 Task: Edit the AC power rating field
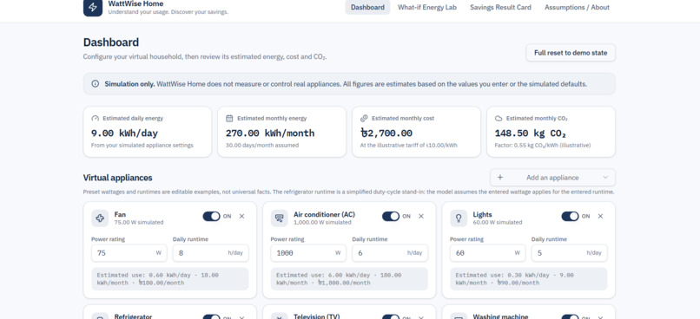tap(308, 252)
